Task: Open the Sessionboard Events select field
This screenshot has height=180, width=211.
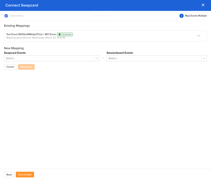Action: click(154, 58)
